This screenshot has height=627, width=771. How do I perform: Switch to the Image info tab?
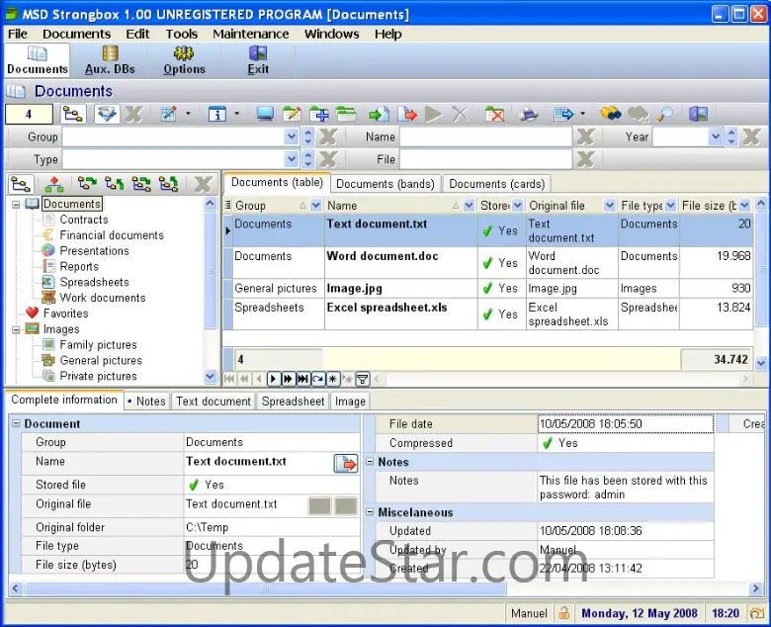[x=350, y=402]
